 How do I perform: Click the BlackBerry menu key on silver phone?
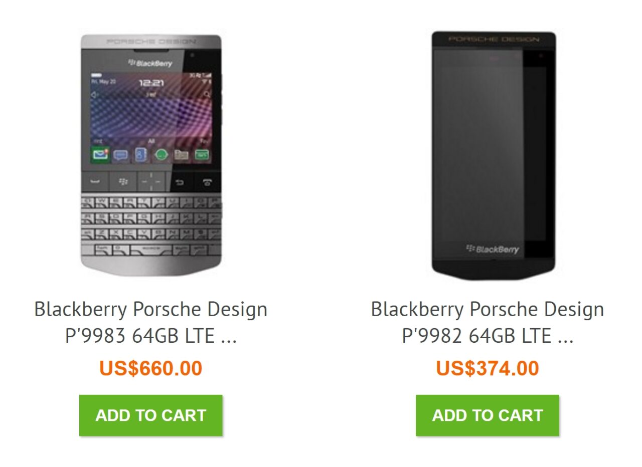coord(122,181)
